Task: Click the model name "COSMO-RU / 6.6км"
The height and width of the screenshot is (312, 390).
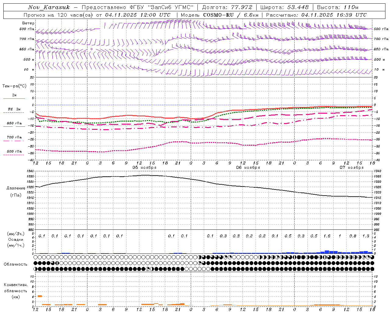Action: pyautogui.click(x=231, y=15)
